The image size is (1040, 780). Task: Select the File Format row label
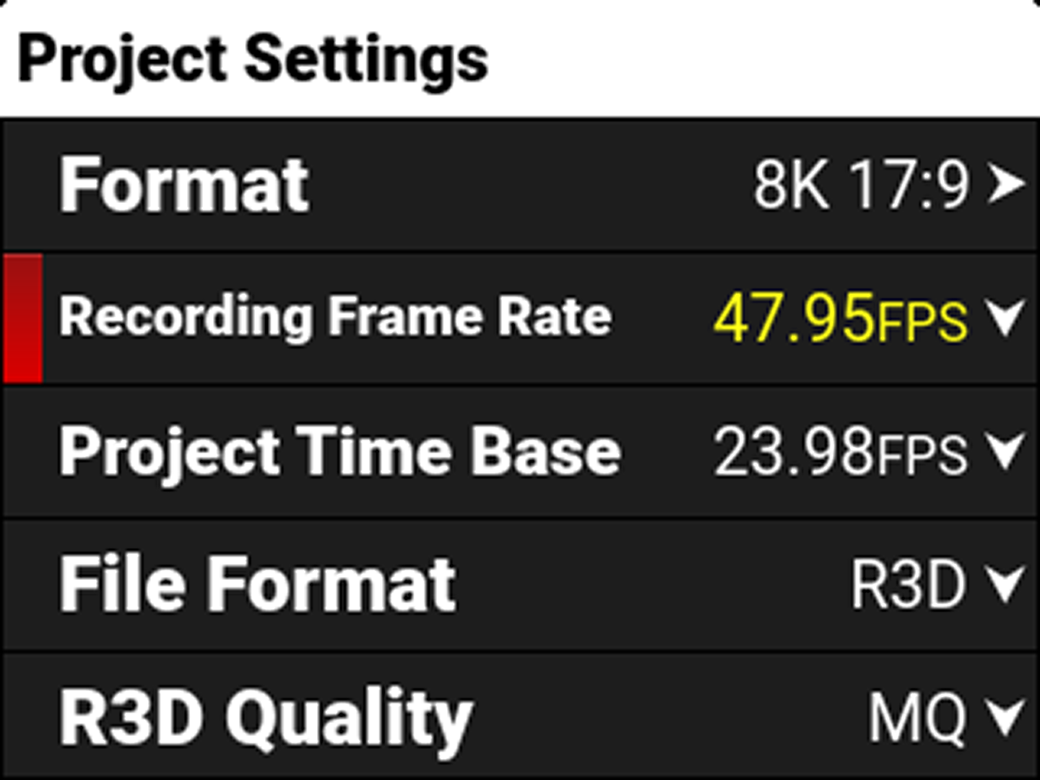pyautogui.click(x=257, y=585)
